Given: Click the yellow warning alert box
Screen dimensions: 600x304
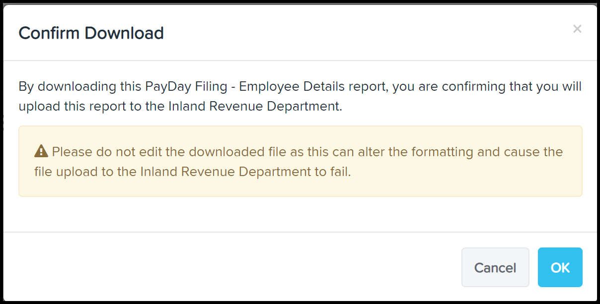Looking at the screenshot, I should click(300, 161).
